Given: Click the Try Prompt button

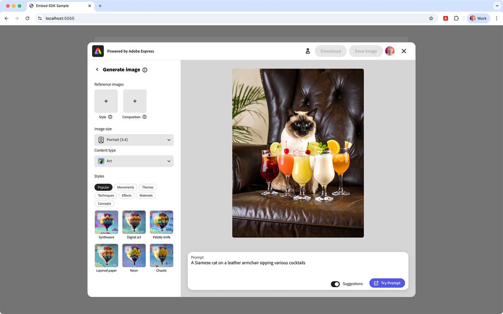Looking at the screenshot, I should coord(387,283).
